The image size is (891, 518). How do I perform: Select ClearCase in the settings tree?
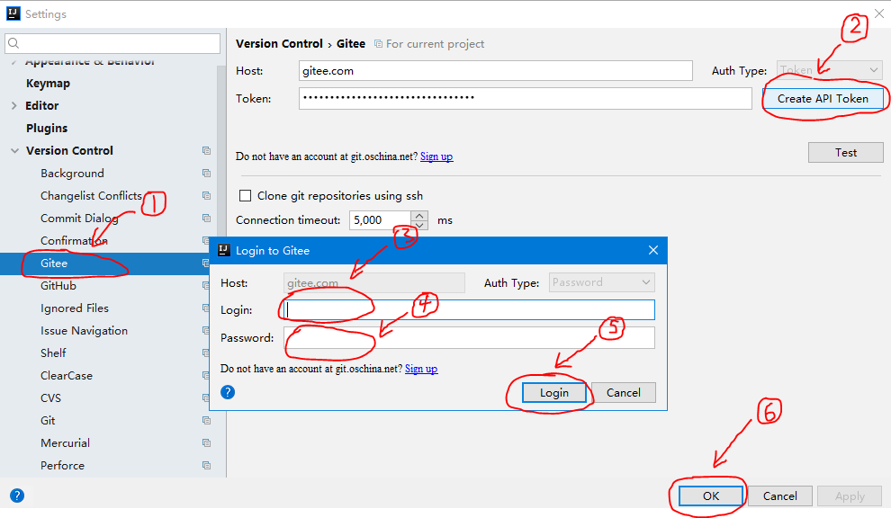(x=67, y=375)
